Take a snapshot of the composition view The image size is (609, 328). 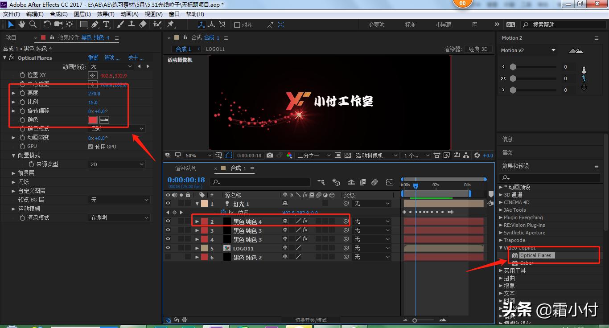click(270, 155)
